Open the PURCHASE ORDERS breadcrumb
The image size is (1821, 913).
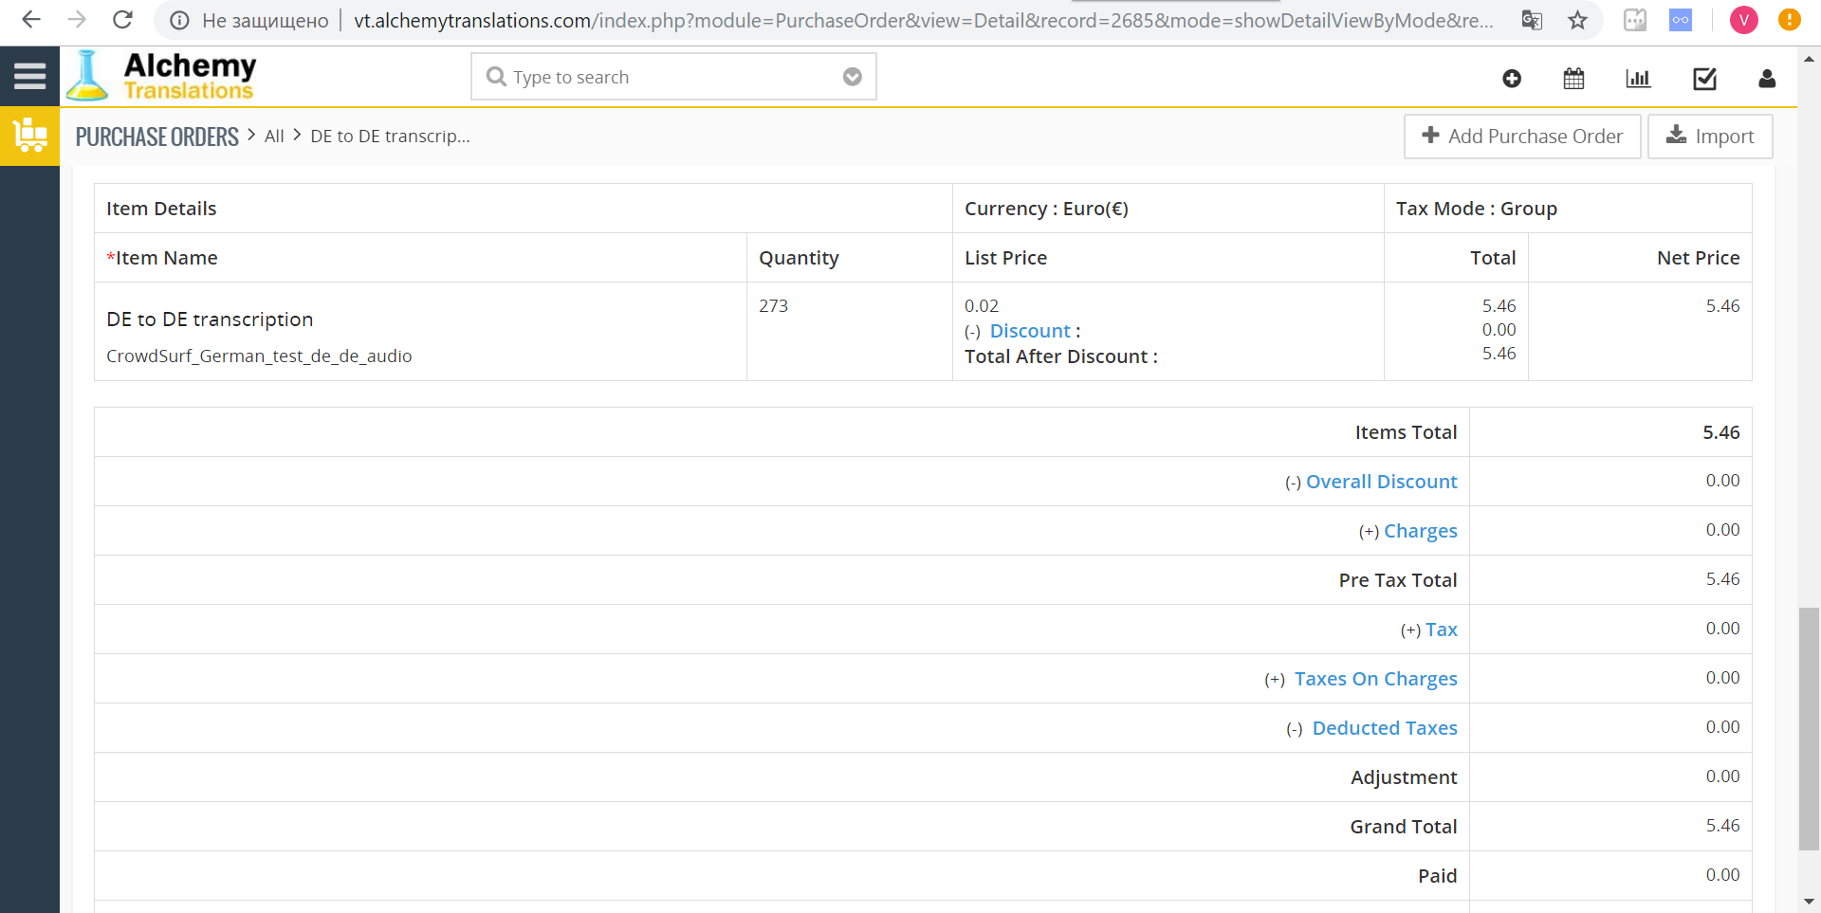coord(157,137)
